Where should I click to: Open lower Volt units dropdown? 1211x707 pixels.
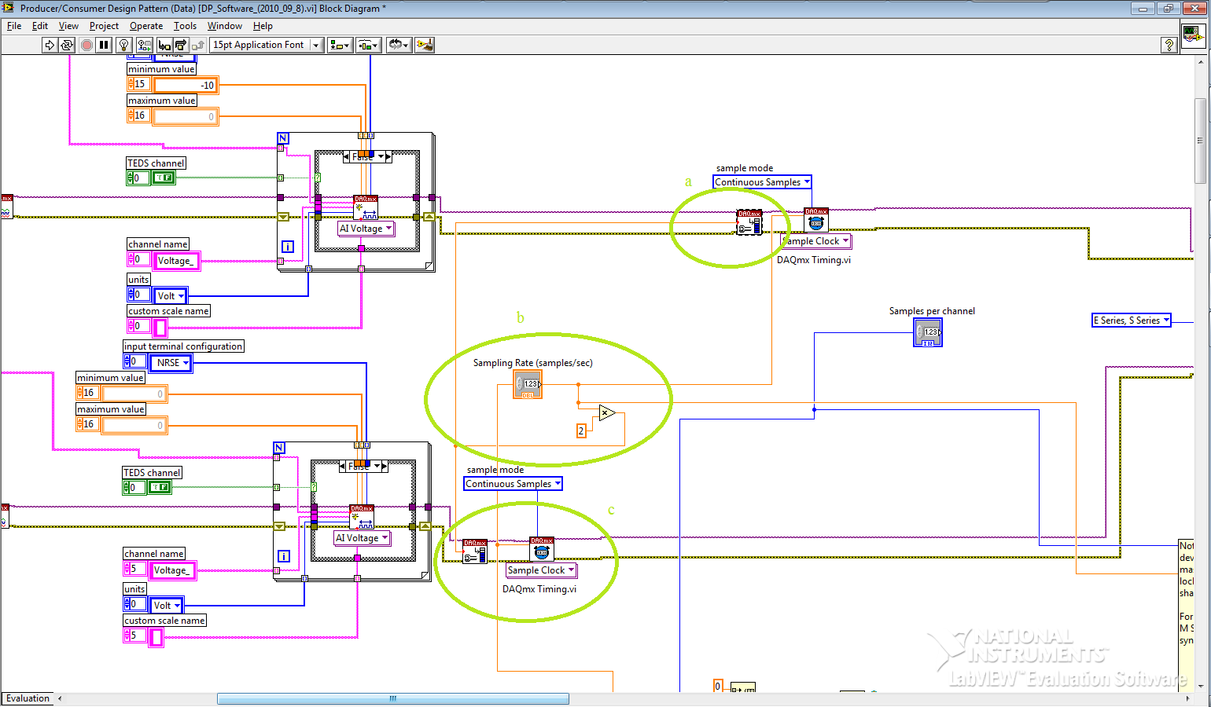coord(167,606)
